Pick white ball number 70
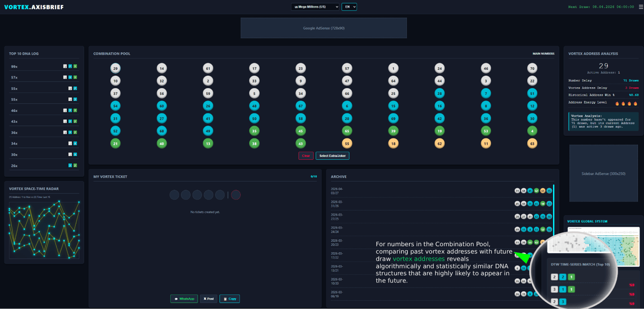644x309 pixels. (x=532, y=68)
